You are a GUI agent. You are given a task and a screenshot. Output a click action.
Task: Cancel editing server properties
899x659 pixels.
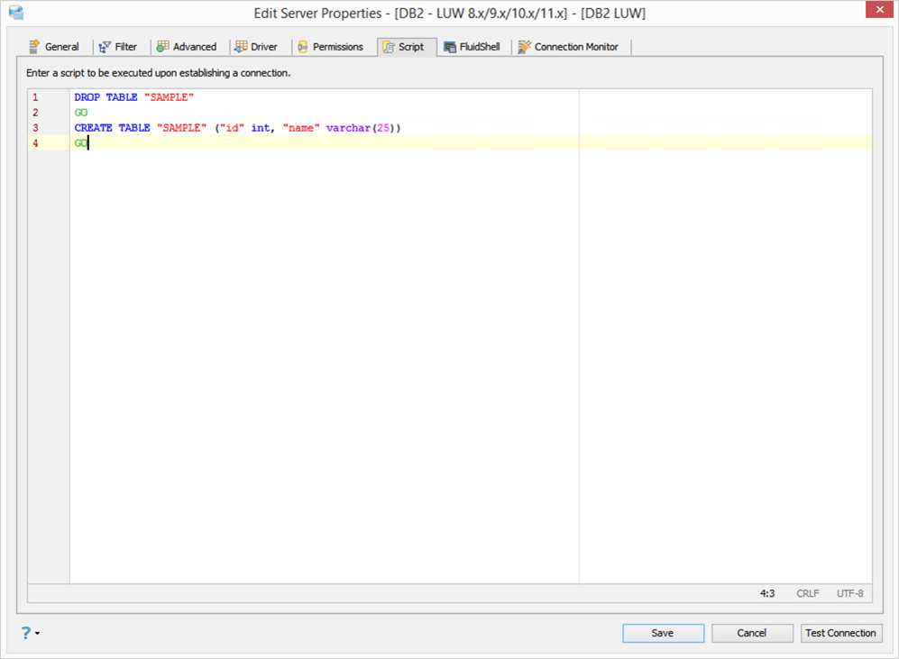pyautogui.click(x=752, y=633)
